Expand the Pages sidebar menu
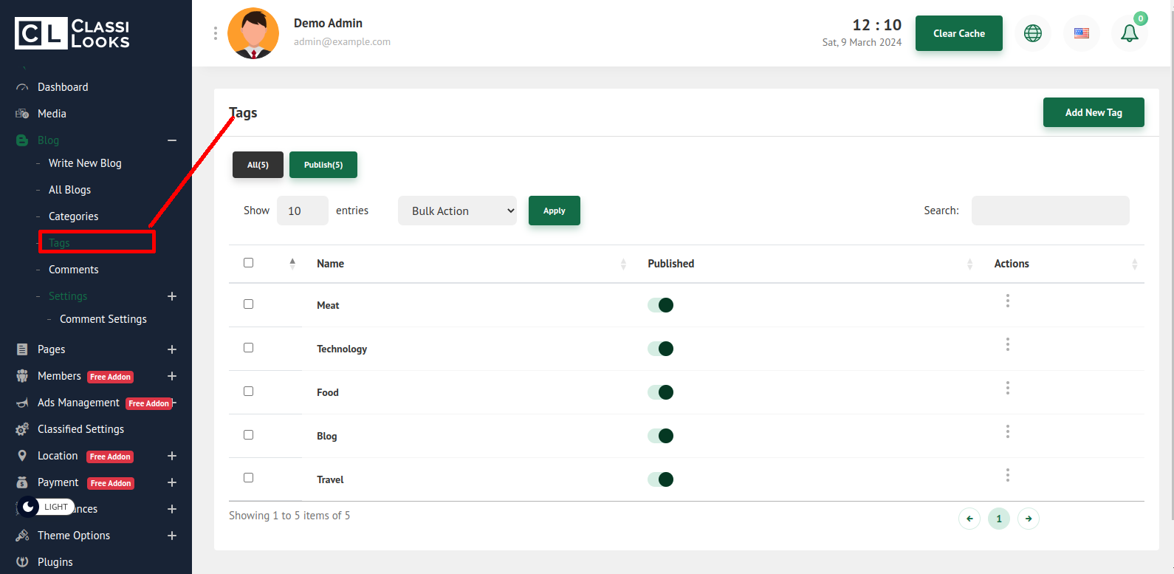Screen dimensions: 1174x574 (171, 349)
